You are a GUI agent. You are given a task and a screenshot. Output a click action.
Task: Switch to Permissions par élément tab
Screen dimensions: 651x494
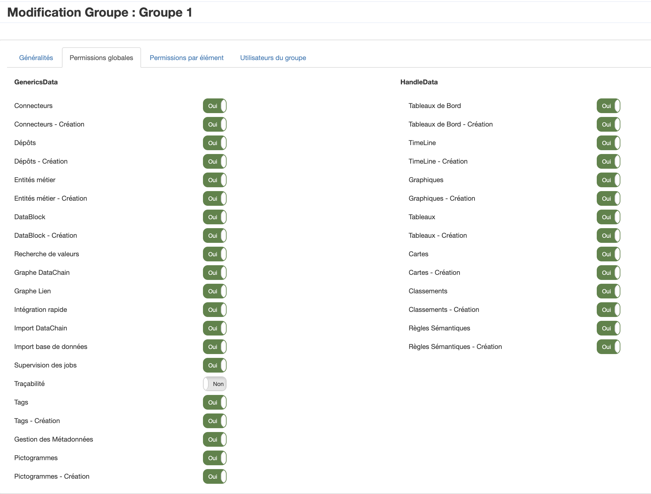point(186,58)
